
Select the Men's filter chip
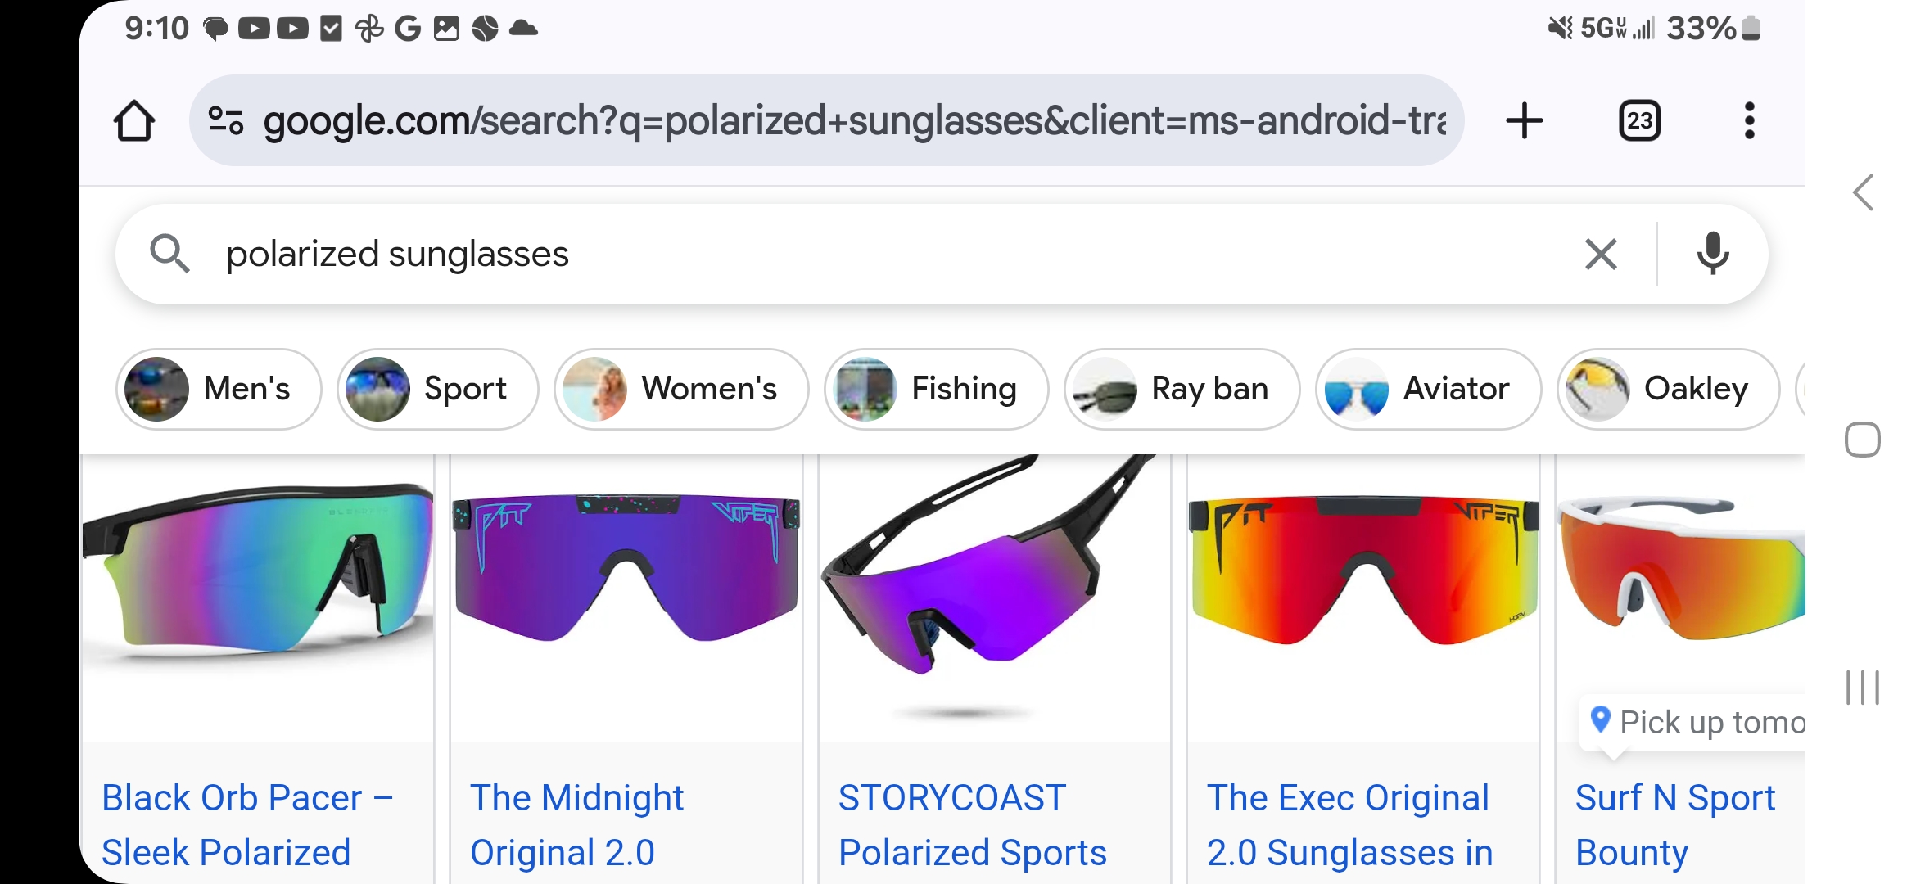[219, 389]
